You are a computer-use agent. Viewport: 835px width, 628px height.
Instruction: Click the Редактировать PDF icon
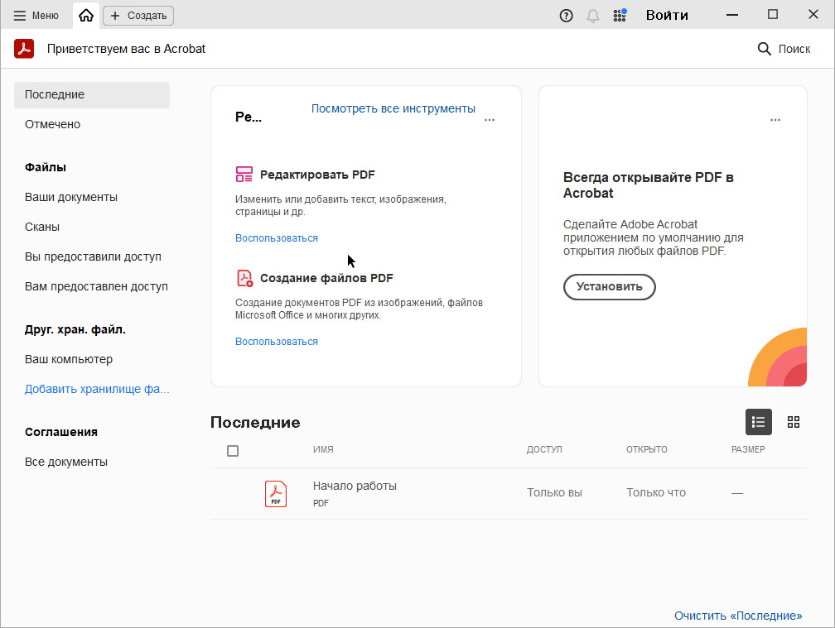[244, 175]
